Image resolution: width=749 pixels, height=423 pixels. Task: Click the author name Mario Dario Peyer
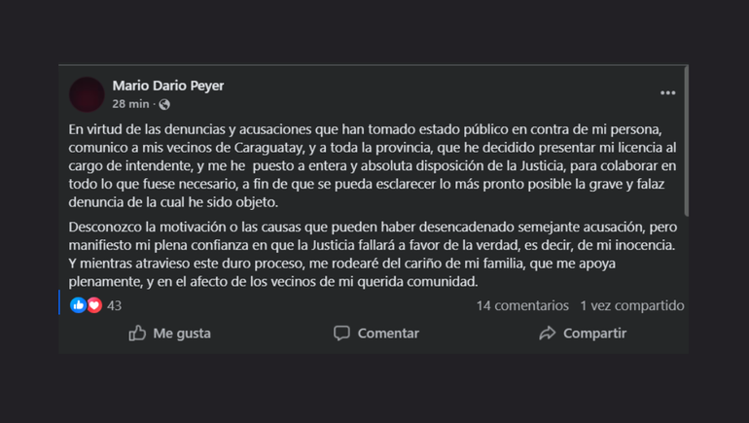pos(168,86)
